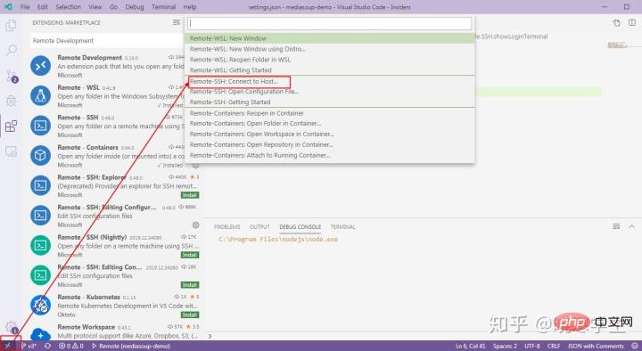The height and width of the screenshot is (351, 642).
Task: Click Remote (mediasoup-demo) debug launcher
Action: pos(131,346)
